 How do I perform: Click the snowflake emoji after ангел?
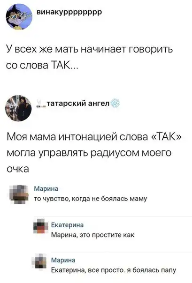pos(115,104)
